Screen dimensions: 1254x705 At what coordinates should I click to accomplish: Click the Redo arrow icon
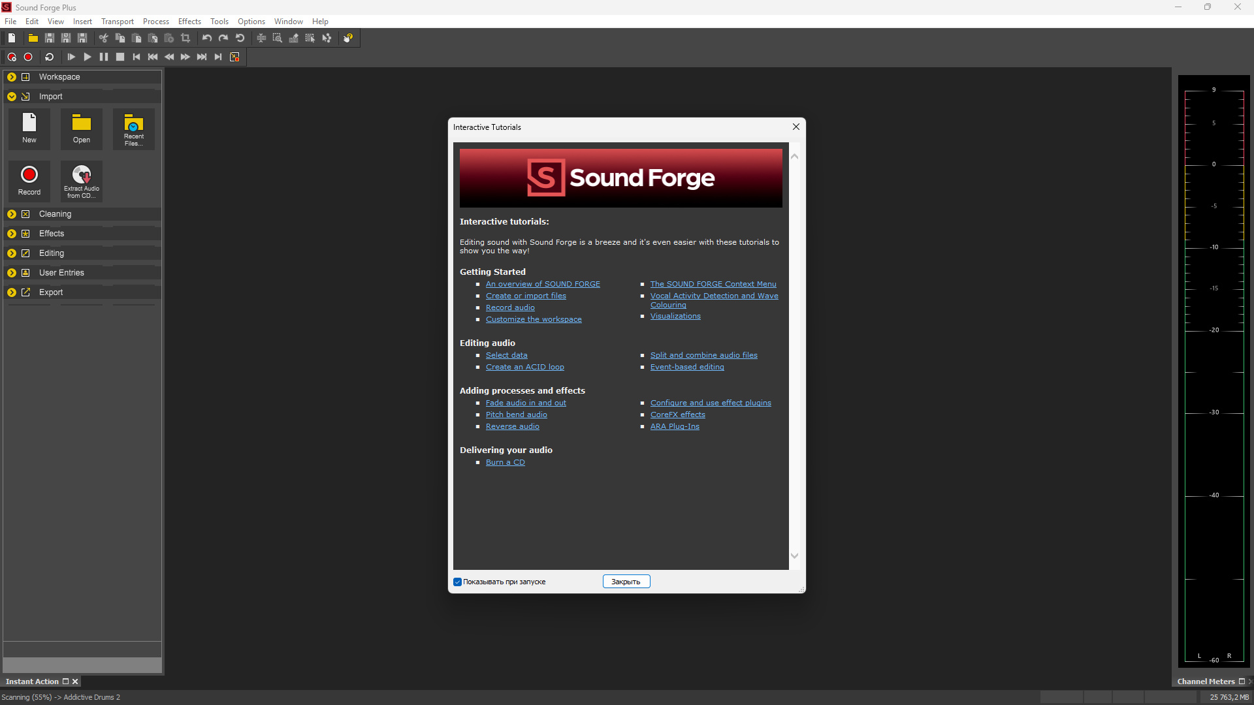pyautogui.click(x=223, y=38)
